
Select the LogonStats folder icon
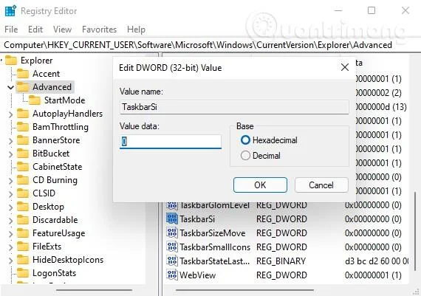(23, 273)
